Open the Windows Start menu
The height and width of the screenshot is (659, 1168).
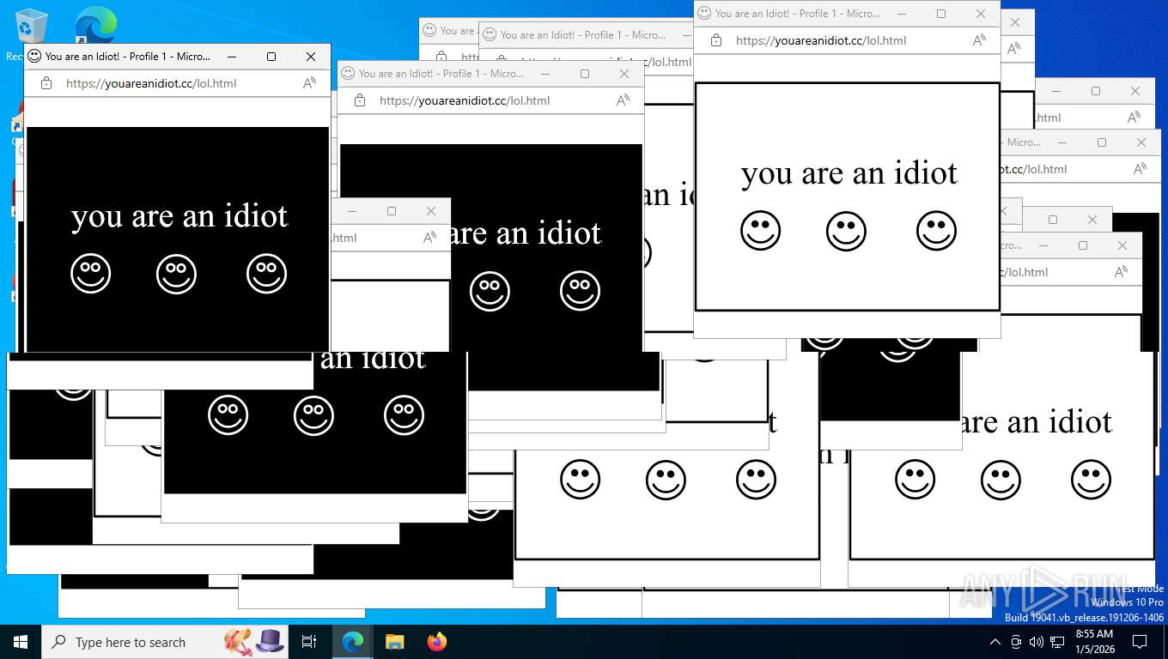coord(21,642)
